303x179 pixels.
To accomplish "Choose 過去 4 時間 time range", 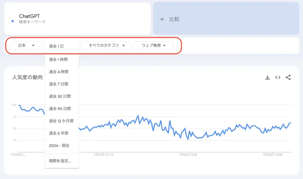I will [62, 72].
